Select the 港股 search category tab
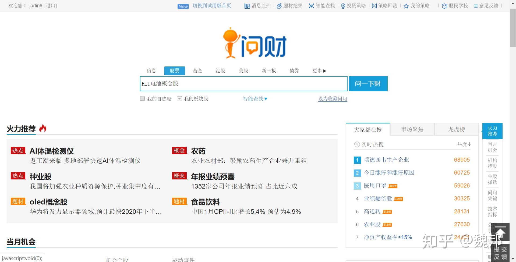This screenshot has height=262, width=516. coord(220,71)
